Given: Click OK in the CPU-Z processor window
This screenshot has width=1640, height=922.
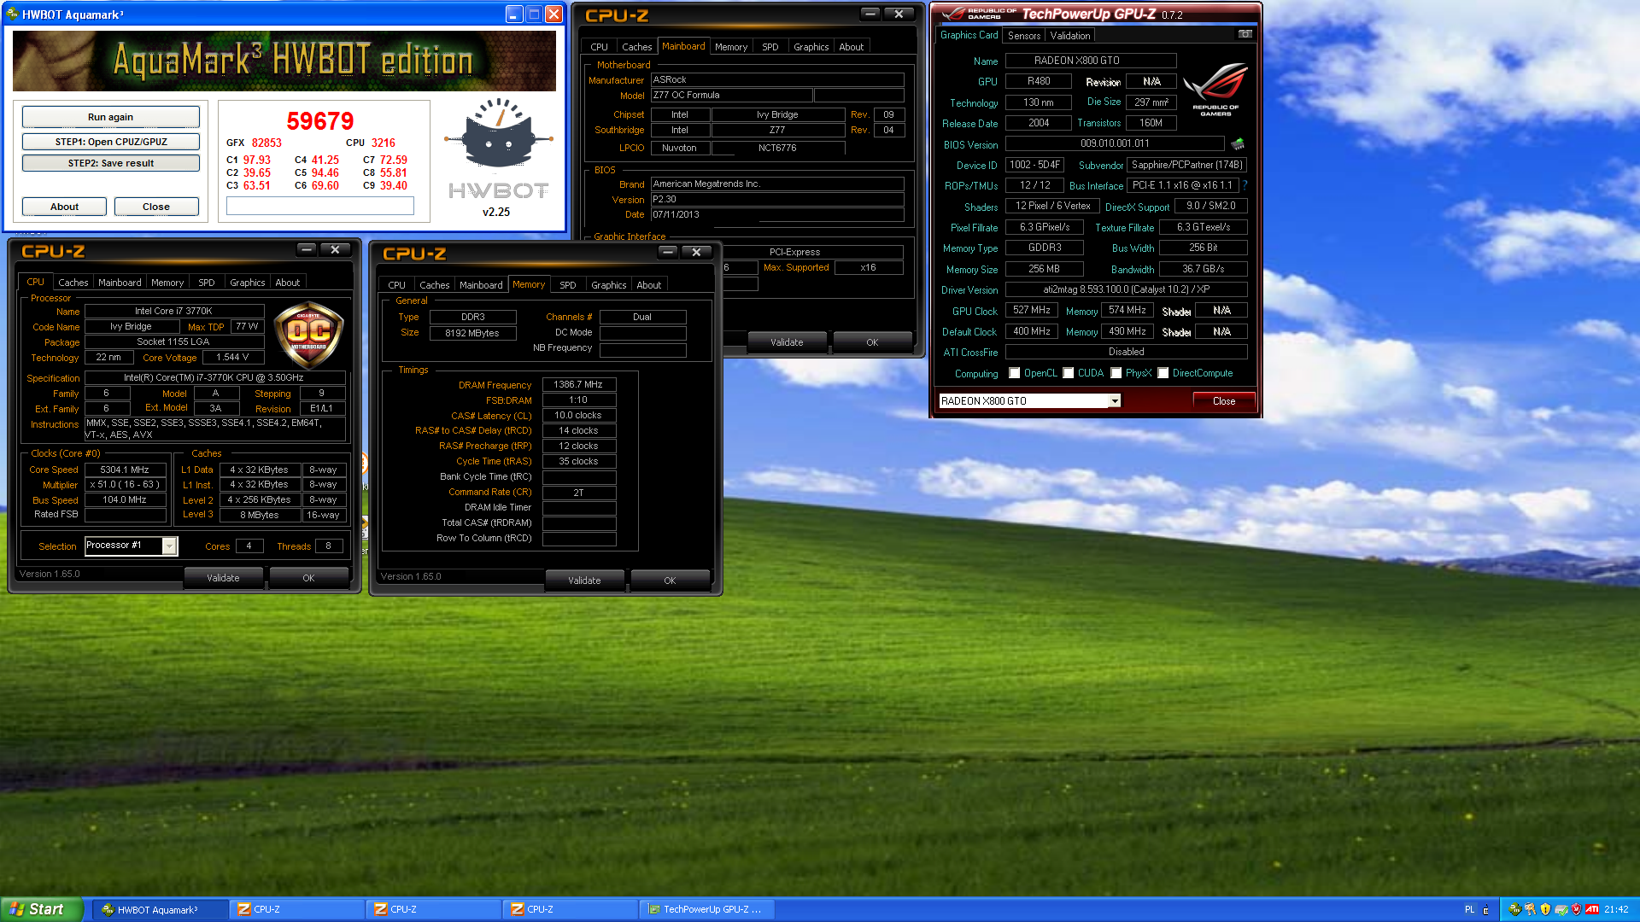Looking at the screenshot, I should pos(308,578).
